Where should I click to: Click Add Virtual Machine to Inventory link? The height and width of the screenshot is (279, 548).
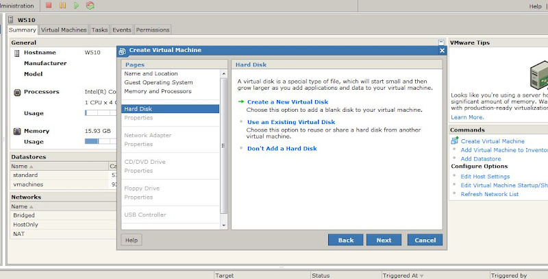coord(504,150)
